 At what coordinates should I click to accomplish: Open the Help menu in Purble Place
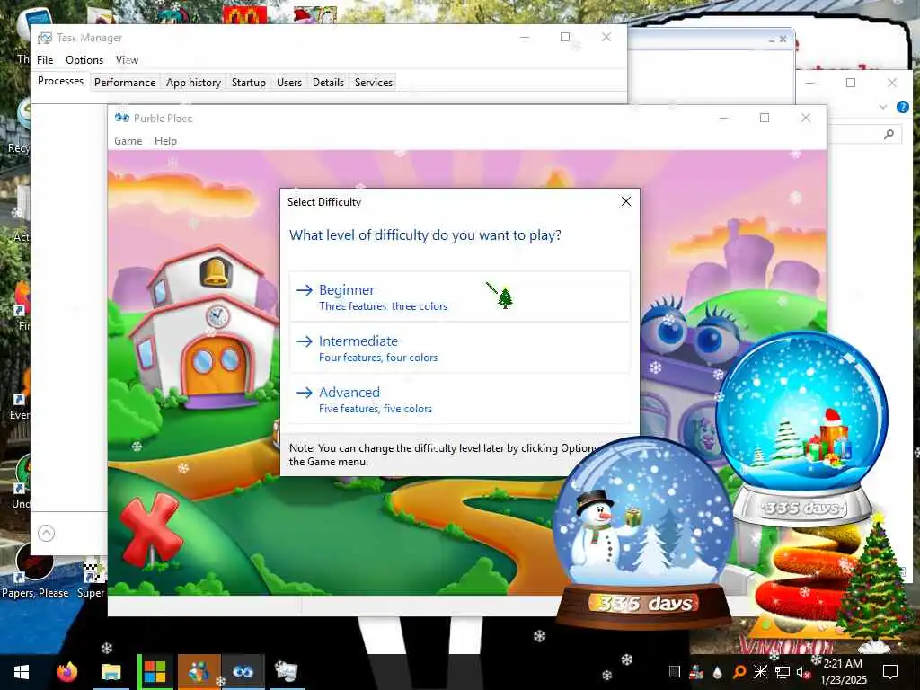(x=165, y=141)
